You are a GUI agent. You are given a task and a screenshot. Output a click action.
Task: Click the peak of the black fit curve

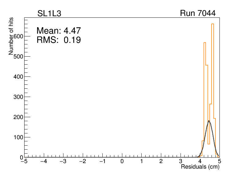coord(209,121)
